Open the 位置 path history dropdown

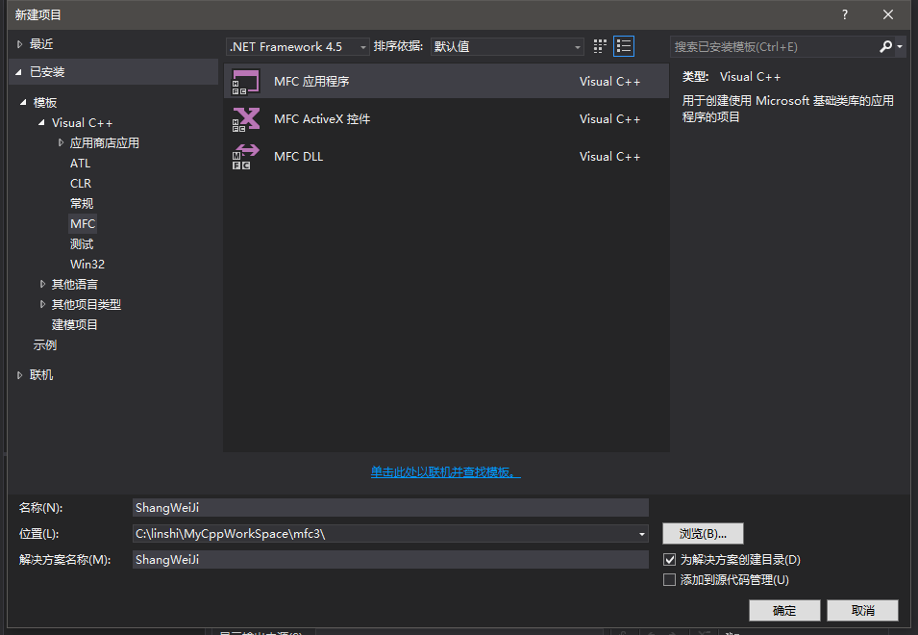point(640,533)
